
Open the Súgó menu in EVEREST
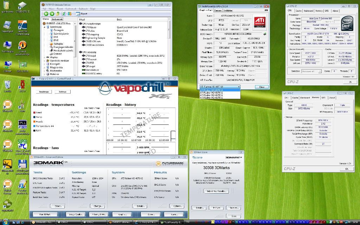[93, 9]
